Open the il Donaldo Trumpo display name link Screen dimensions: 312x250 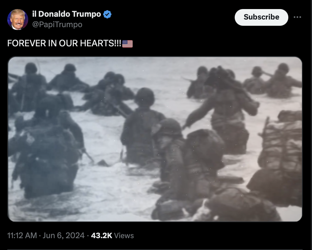pos(67,14)
